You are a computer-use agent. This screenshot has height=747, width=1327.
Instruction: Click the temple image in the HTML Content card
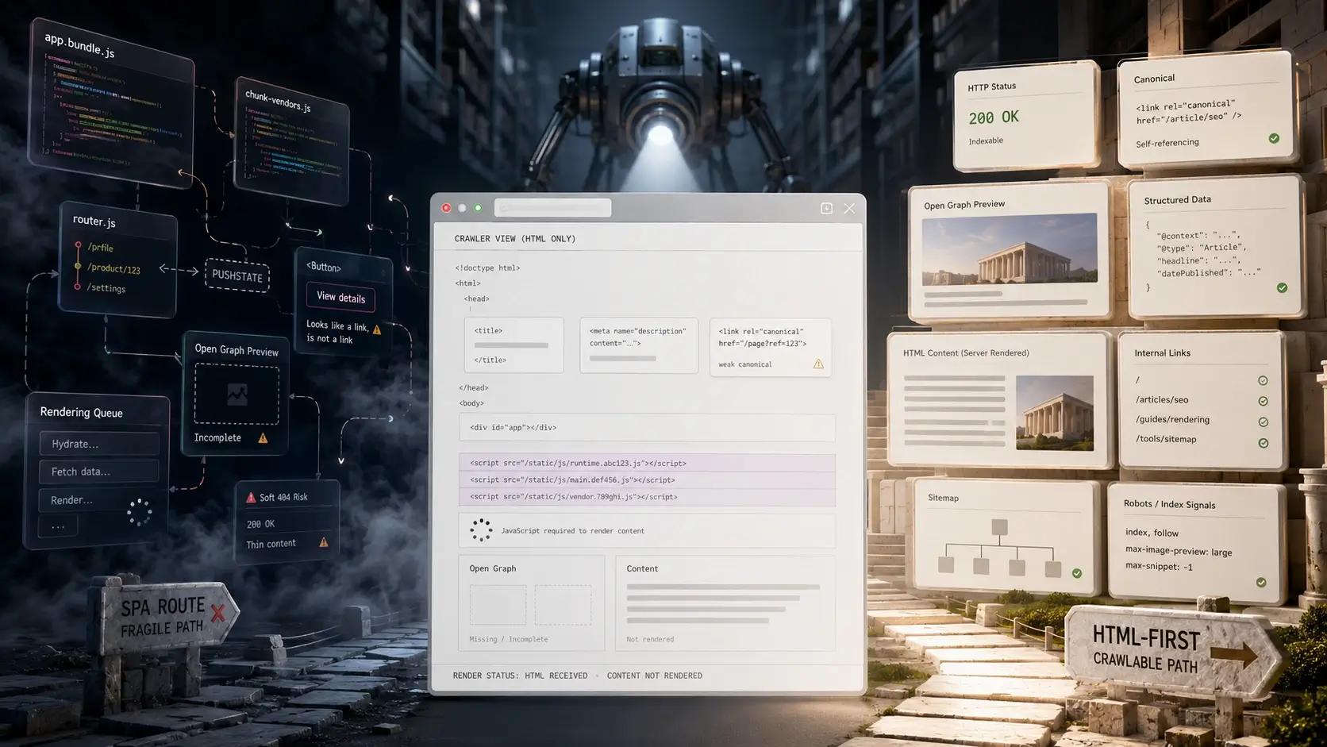(1054, 413)
